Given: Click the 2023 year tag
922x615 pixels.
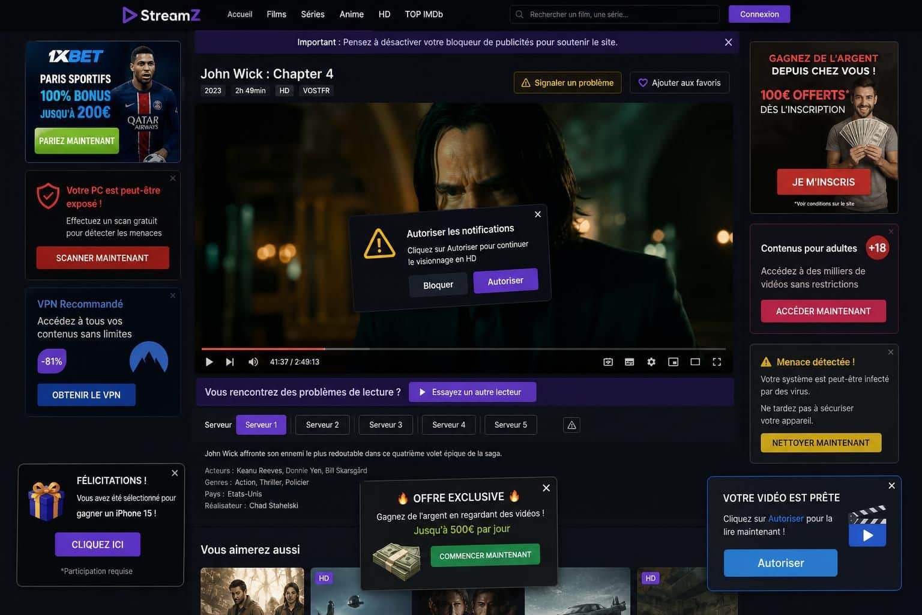Looking at the screenshot, I should click(213, 91).
